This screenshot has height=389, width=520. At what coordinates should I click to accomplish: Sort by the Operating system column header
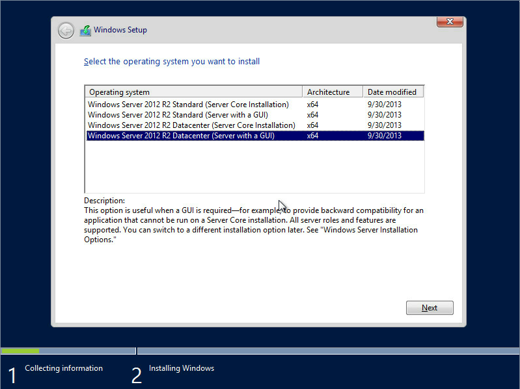pos(194,92)
